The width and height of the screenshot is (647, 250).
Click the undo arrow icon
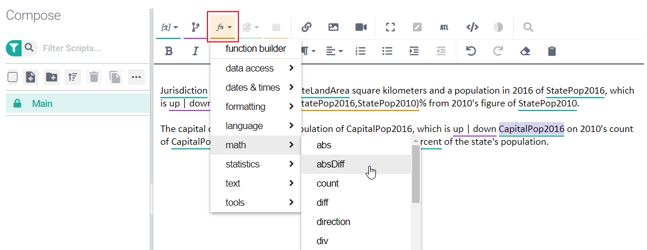tap(471, 51)
